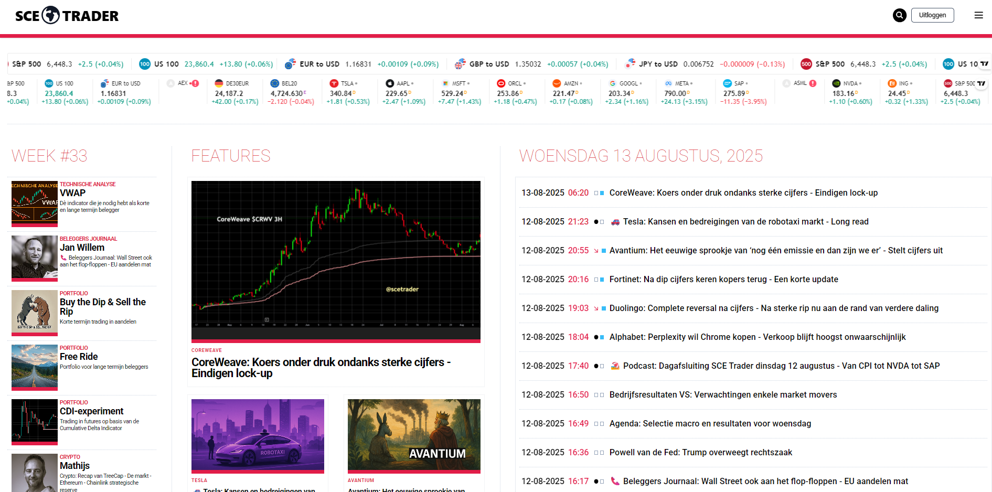Open Tesla robotaxi markt Long read headline
The image size is (992, 492).
(x=746, y=222)
